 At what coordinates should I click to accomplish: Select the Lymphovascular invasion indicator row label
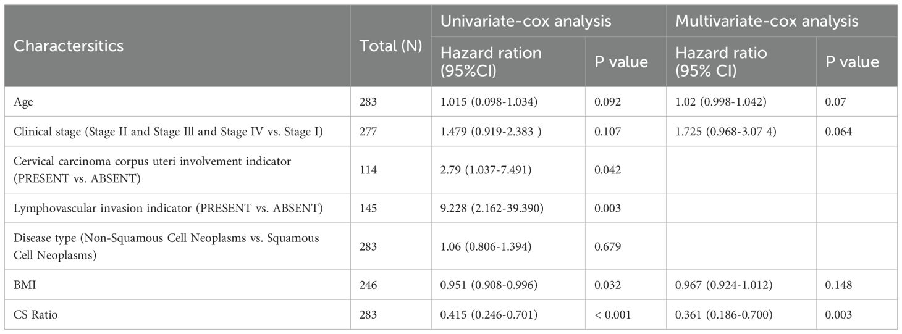click(x=168, y=208)
